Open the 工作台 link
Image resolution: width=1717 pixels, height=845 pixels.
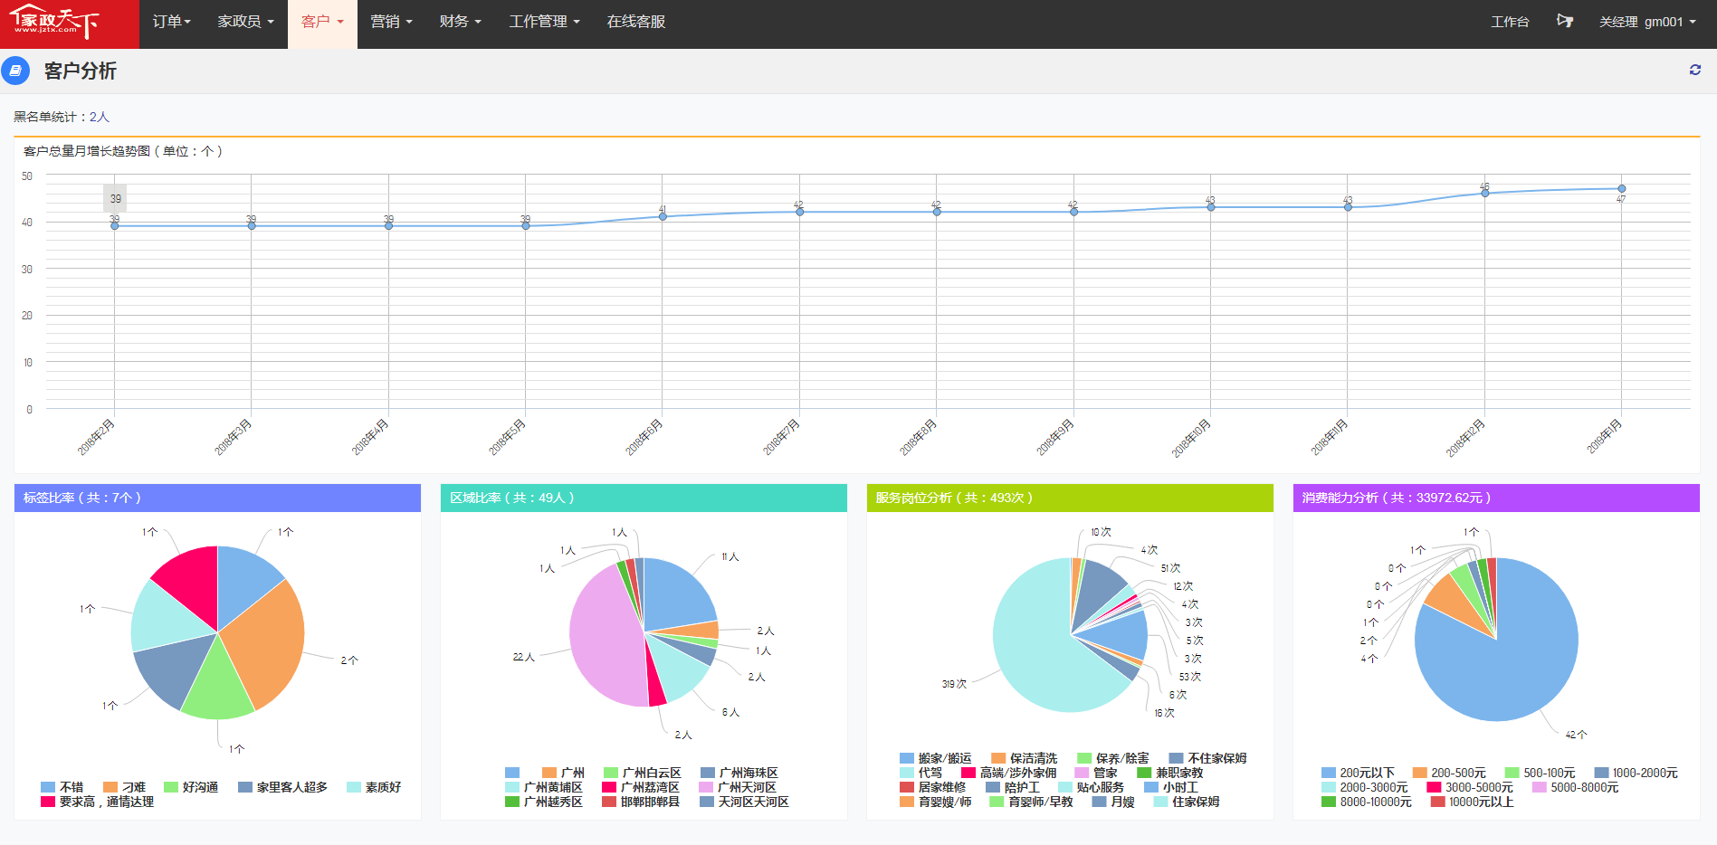1510,22
